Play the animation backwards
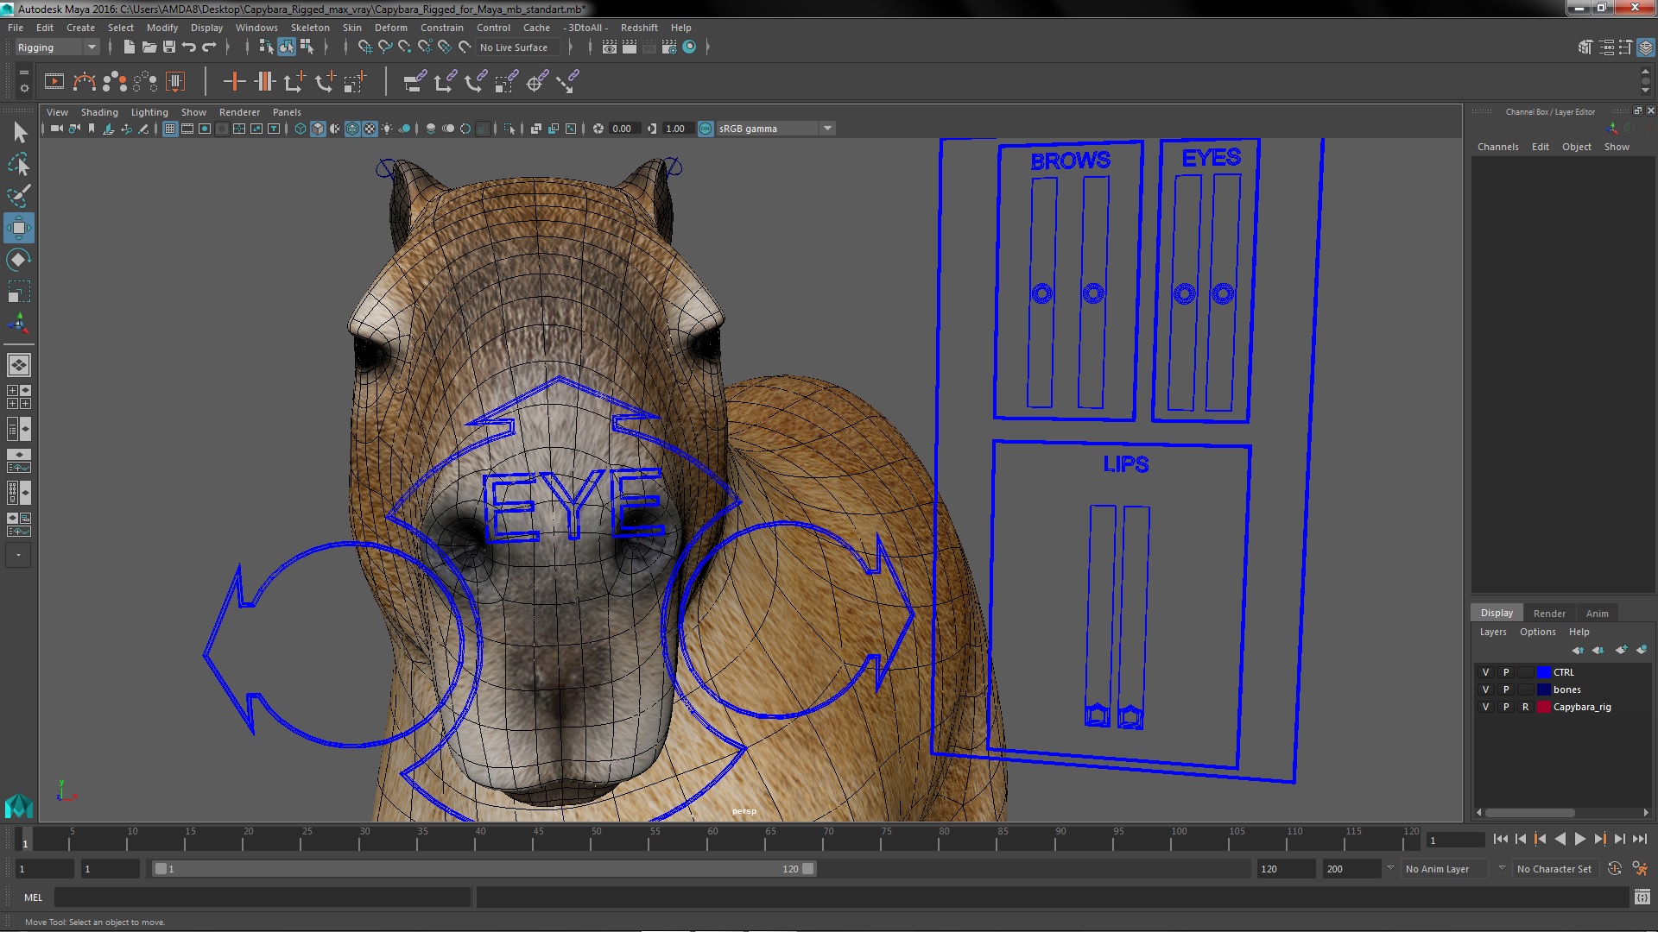1658x932 pixels. point(1560,839)
